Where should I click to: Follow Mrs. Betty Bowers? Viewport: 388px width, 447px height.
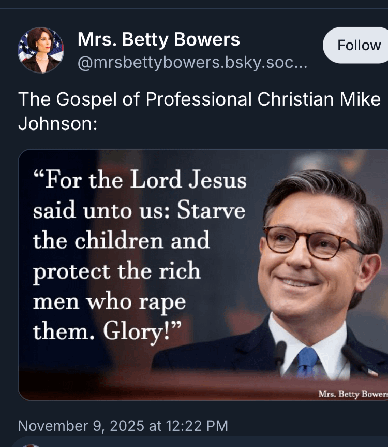click(x=356, y=45)
